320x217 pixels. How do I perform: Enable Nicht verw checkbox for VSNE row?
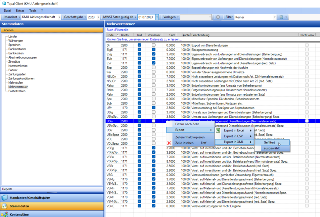[x=307, y=206]
